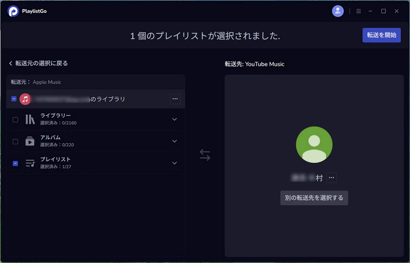Open more options beside destination account name

pos(331,178)
